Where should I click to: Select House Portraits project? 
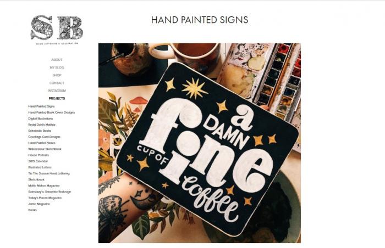click(x=38, y=155)
